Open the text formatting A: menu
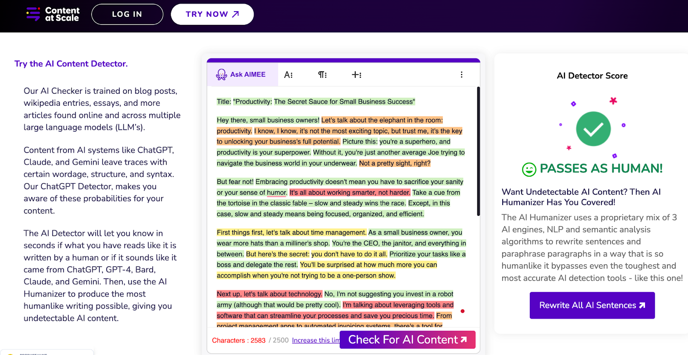The width and height of the screenshot is (688, 355). coord(289,75)
